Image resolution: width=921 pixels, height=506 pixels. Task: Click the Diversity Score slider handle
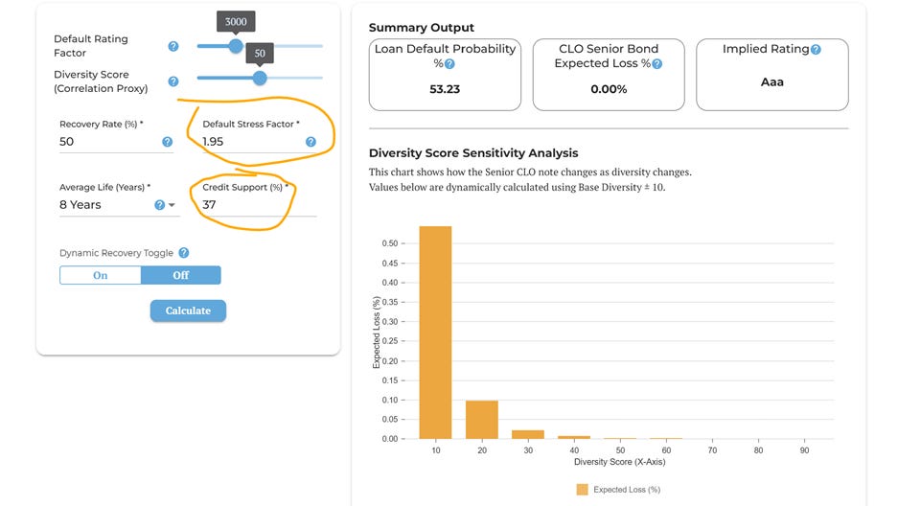click(x=260, y=78)
